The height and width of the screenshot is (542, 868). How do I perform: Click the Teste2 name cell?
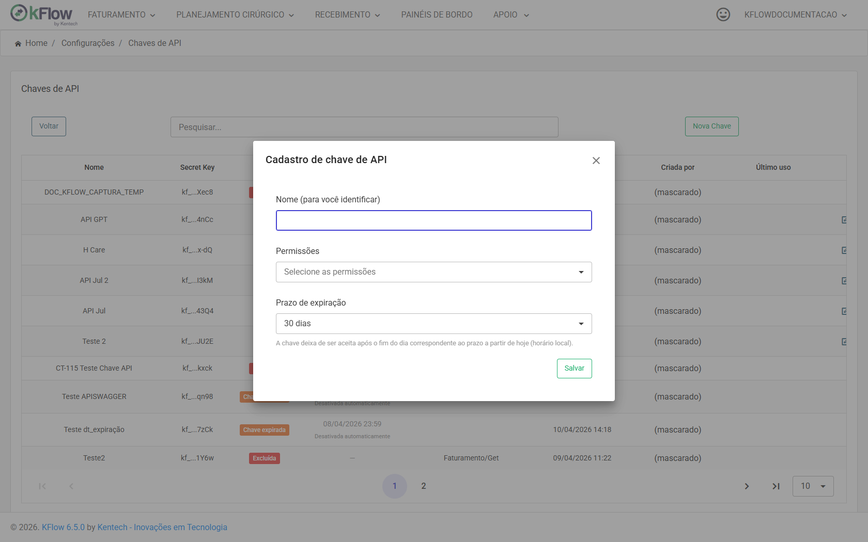click(x=94, y=458)
